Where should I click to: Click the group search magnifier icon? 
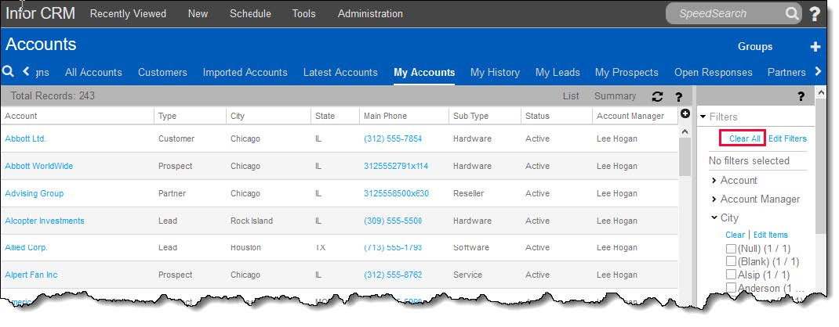(9, 71)
